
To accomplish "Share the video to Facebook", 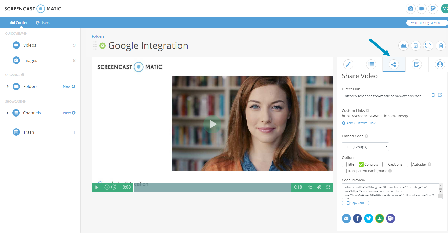I will point(357,218).
